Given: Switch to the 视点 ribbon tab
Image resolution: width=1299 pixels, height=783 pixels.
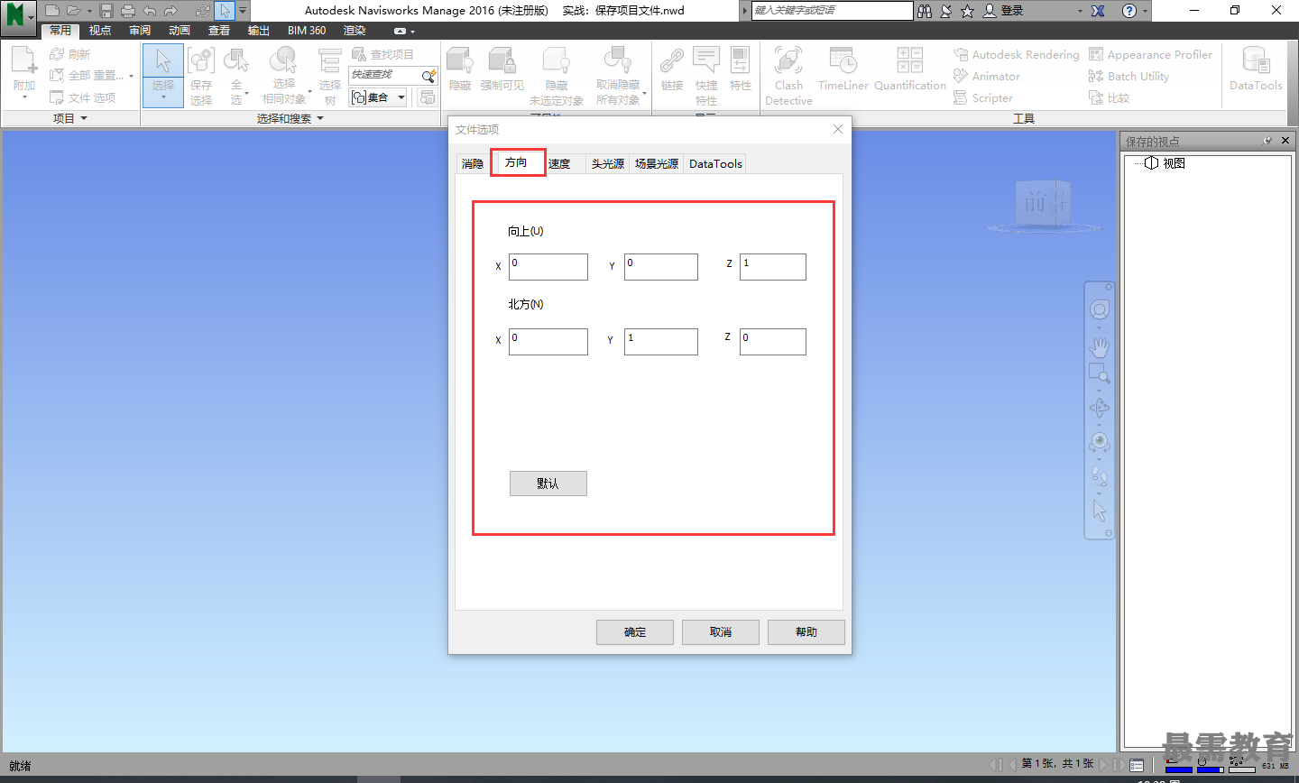Looking at the screenshot, I should (x=100, y=31).
